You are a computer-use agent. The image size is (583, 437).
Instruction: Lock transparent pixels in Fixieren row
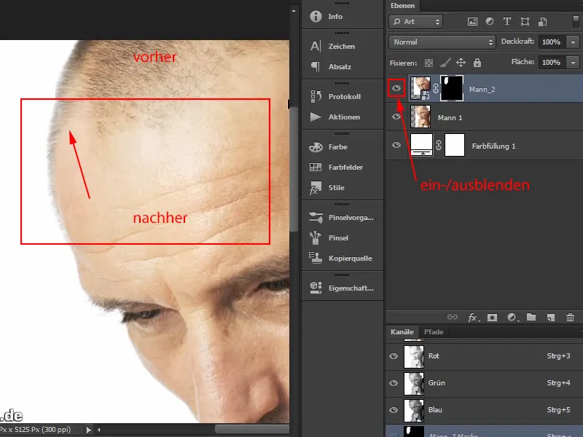[429, 63]
